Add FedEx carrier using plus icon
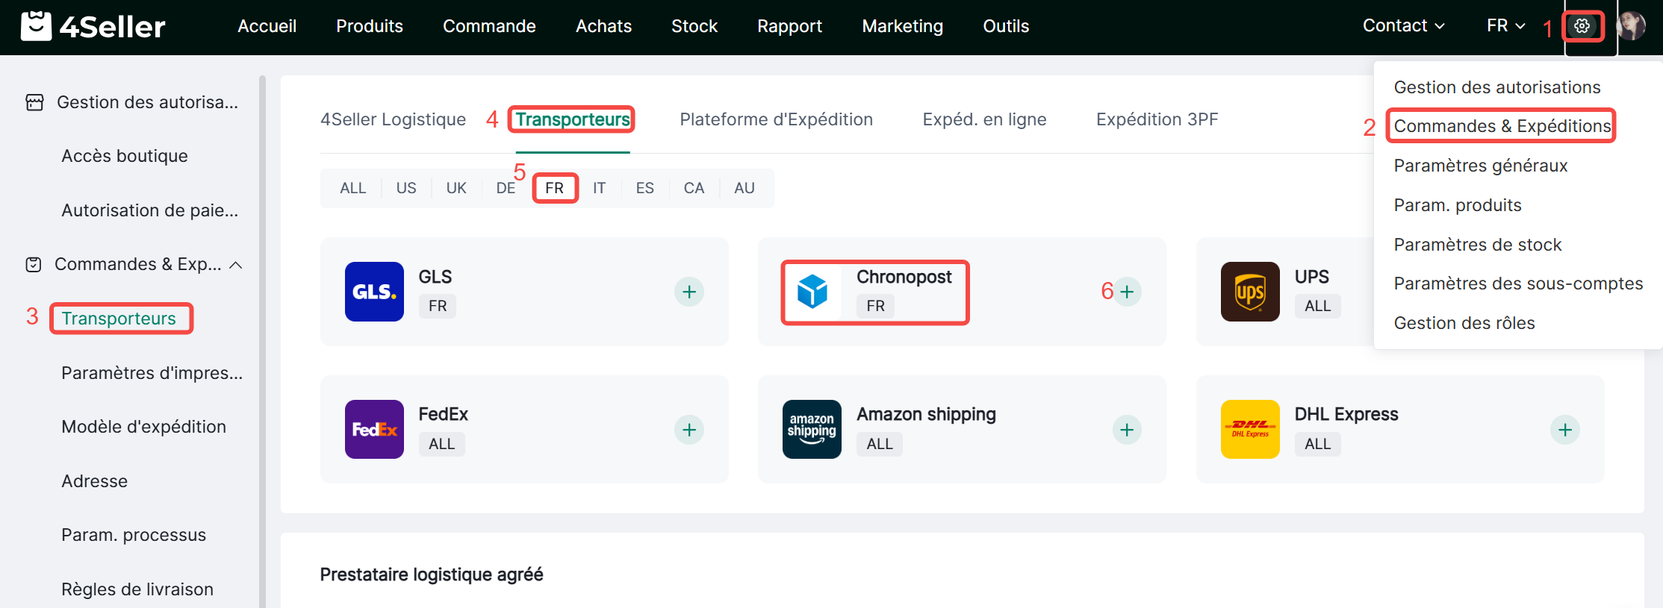The image size is (1663, 608). pos(688,430)
